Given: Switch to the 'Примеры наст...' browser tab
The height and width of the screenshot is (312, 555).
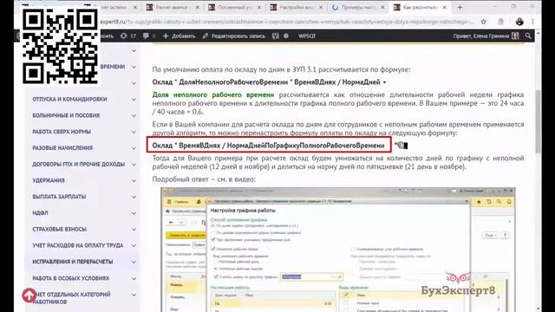Looking at the screenshot, I should [358, 7].
